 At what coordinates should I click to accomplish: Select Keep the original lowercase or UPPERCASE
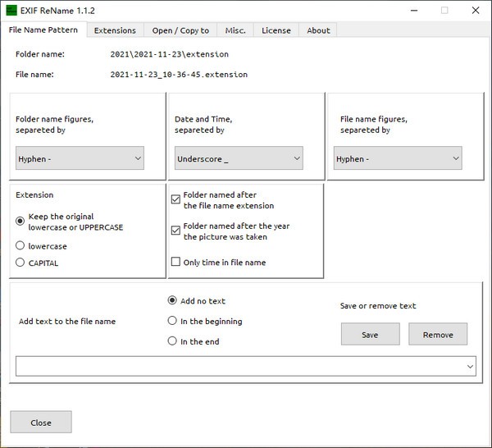click(20, 221)
